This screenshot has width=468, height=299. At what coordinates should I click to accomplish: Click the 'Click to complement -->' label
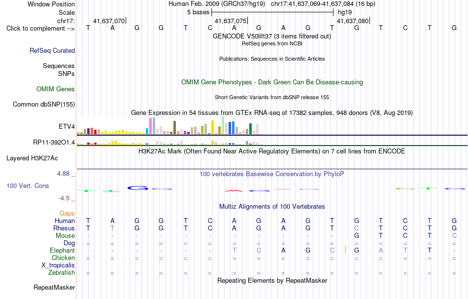[x=40, y=29]
